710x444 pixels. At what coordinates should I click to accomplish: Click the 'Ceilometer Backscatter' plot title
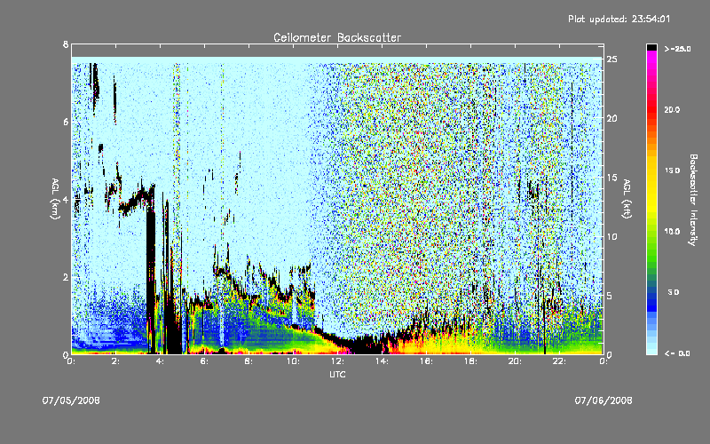point(337,37)
